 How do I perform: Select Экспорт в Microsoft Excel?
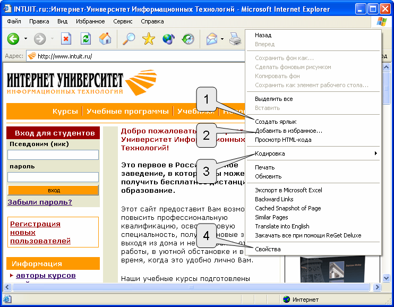tap(313, 190)
